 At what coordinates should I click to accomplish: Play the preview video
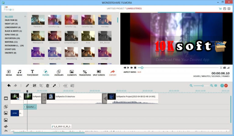tap(128, 68)
